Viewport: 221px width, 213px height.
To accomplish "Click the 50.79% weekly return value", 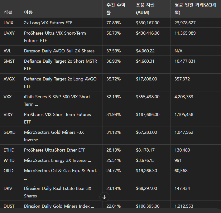I will (x=113, y=33).
